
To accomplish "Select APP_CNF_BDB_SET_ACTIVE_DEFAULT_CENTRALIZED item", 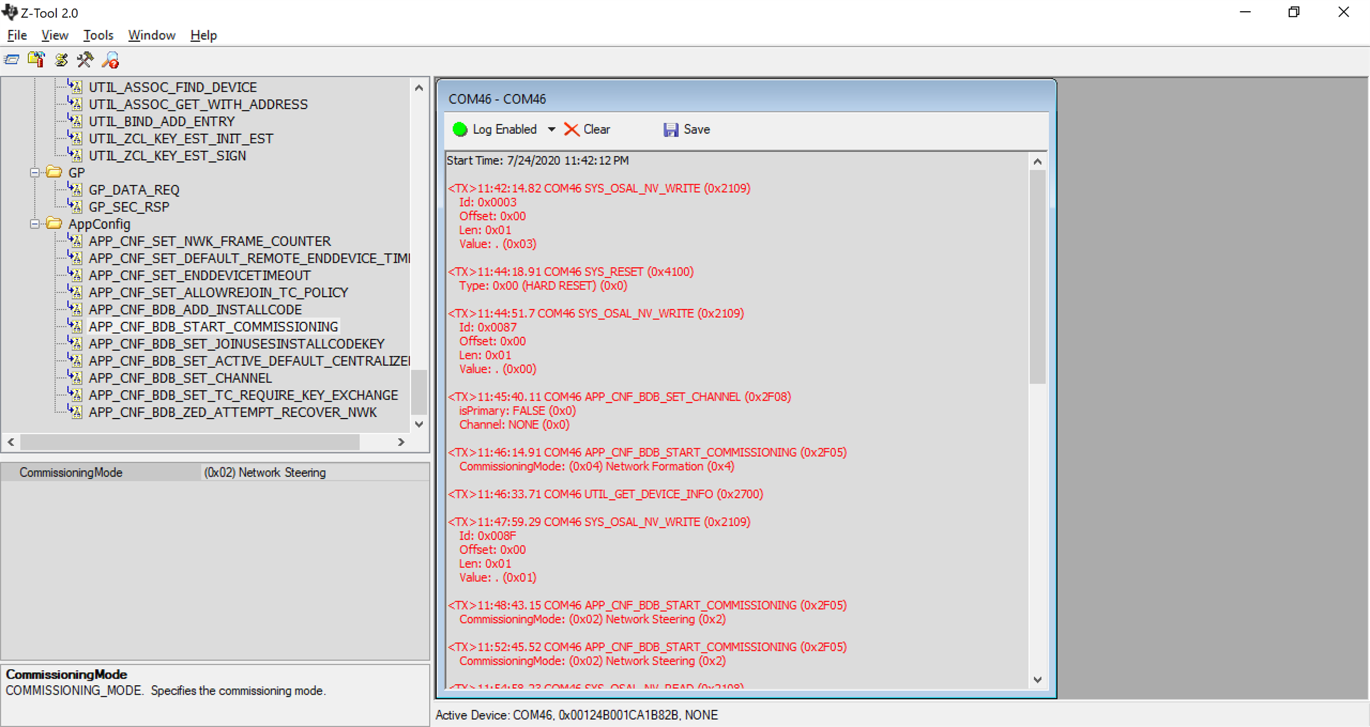I will [x=249, y=361].
